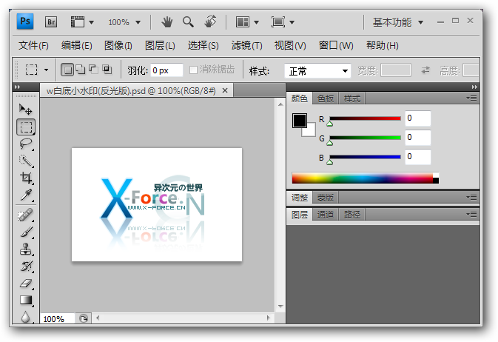Select the Eraser tool
The image size is (498, 342).
tap(26, 283)
